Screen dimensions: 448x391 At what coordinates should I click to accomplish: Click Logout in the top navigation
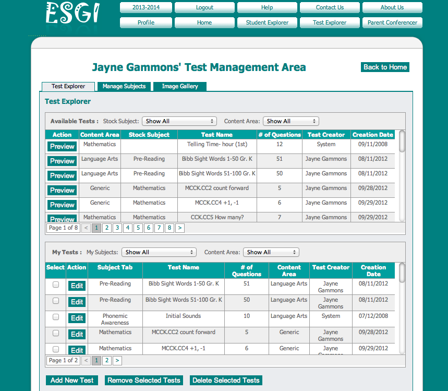point(204,7)
